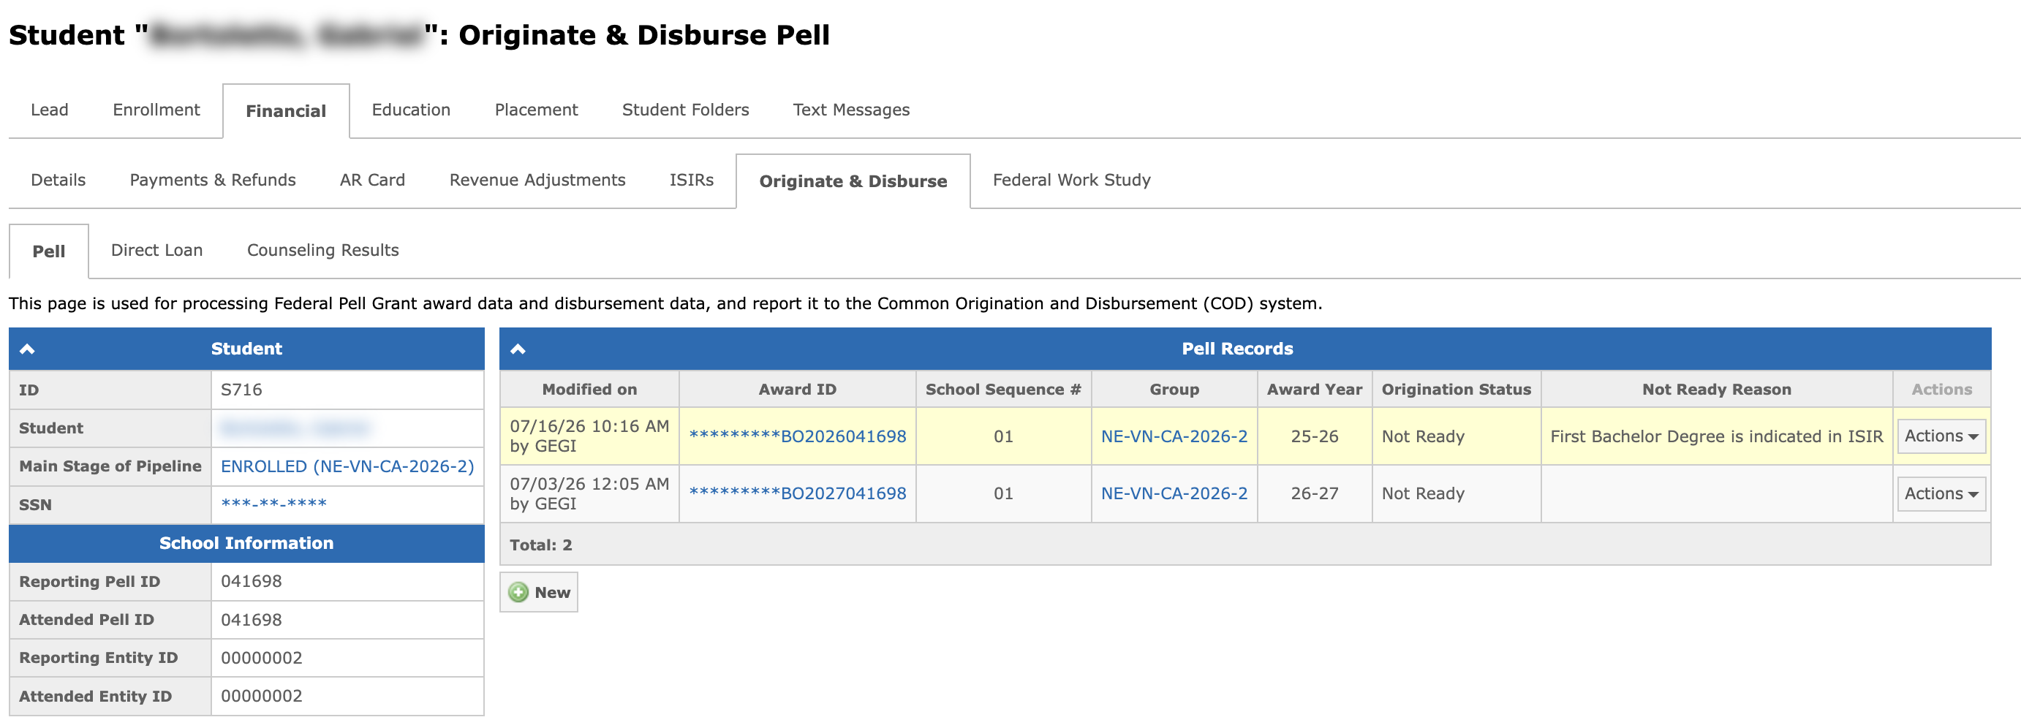Switch to the AR Card tab

(373, 181)
